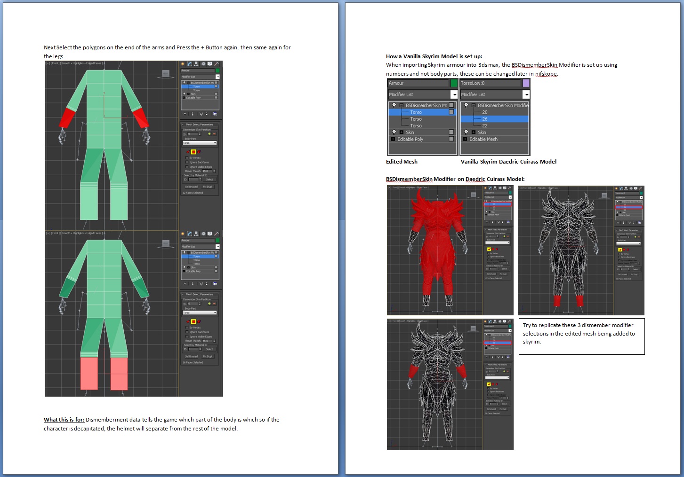Enable By Vertex checkbox in upper-left screenshot
The width and height of the screenshot is (684, 477).
click(187, 158)
